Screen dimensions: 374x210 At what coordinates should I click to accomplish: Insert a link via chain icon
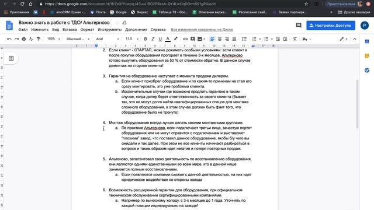tap(185, 39)
